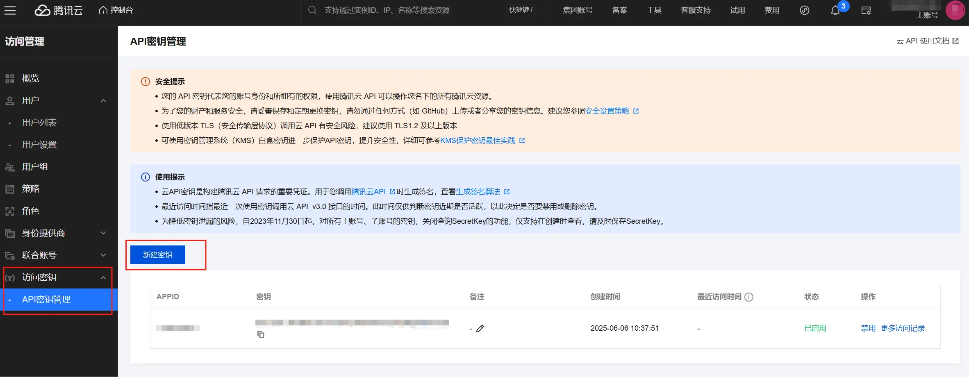The image size is (969, 377).
Task: Open KMS保护密钥最佳实践 link
Action: coord(478,141)
